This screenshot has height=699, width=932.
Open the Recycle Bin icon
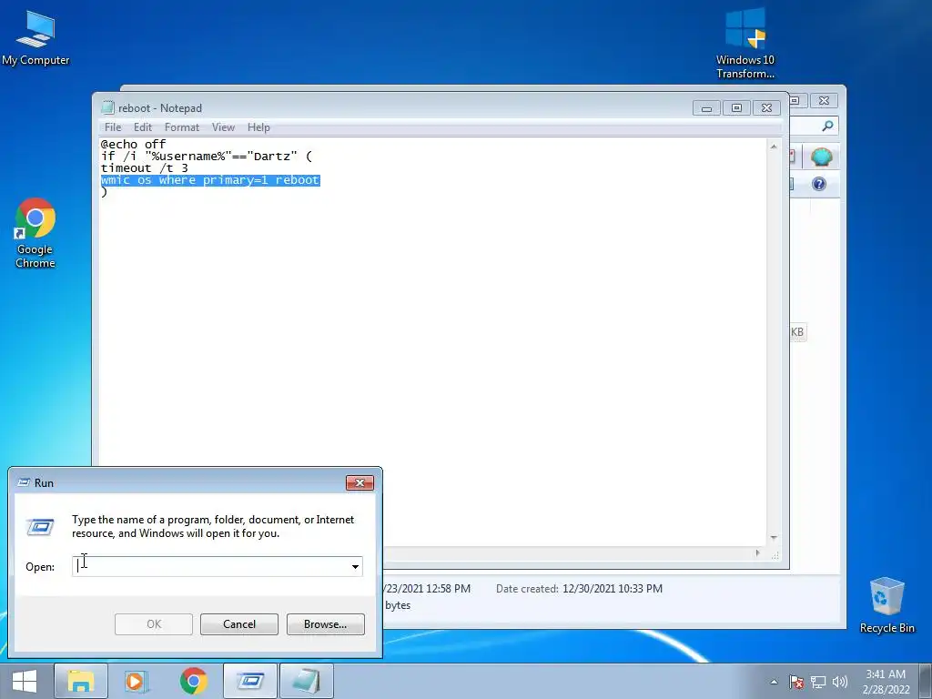point(886,605)
